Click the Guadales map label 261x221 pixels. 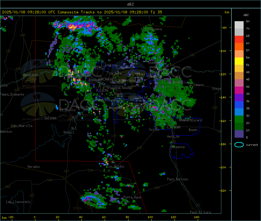tap(155, 62)
